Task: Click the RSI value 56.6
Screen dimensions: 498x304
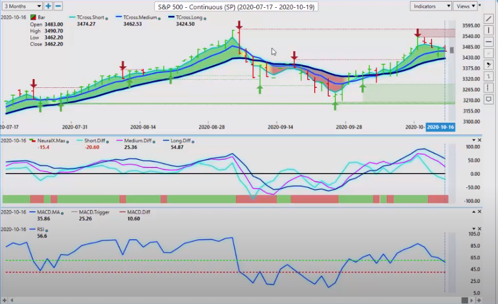Action: (x=42, y=236)
